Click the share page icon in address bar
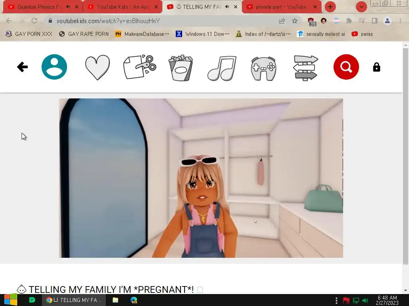This screenshot has height=306, width=409. click(282, 21)
